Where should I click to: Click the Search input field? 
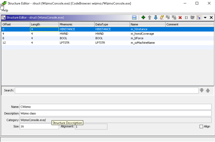tap(107, 91)
